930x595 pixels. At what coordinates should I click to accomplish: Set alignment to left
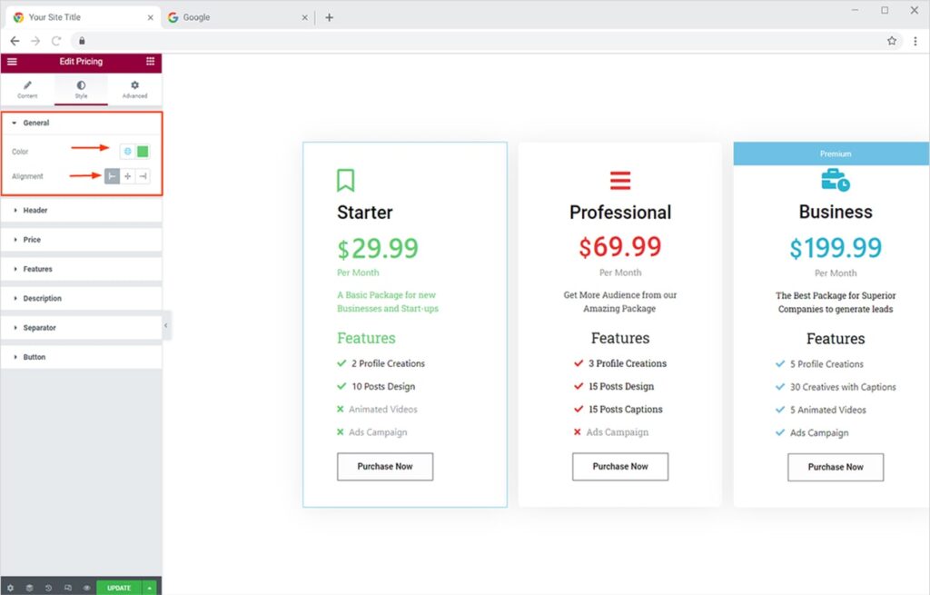(x=113, y=176)
